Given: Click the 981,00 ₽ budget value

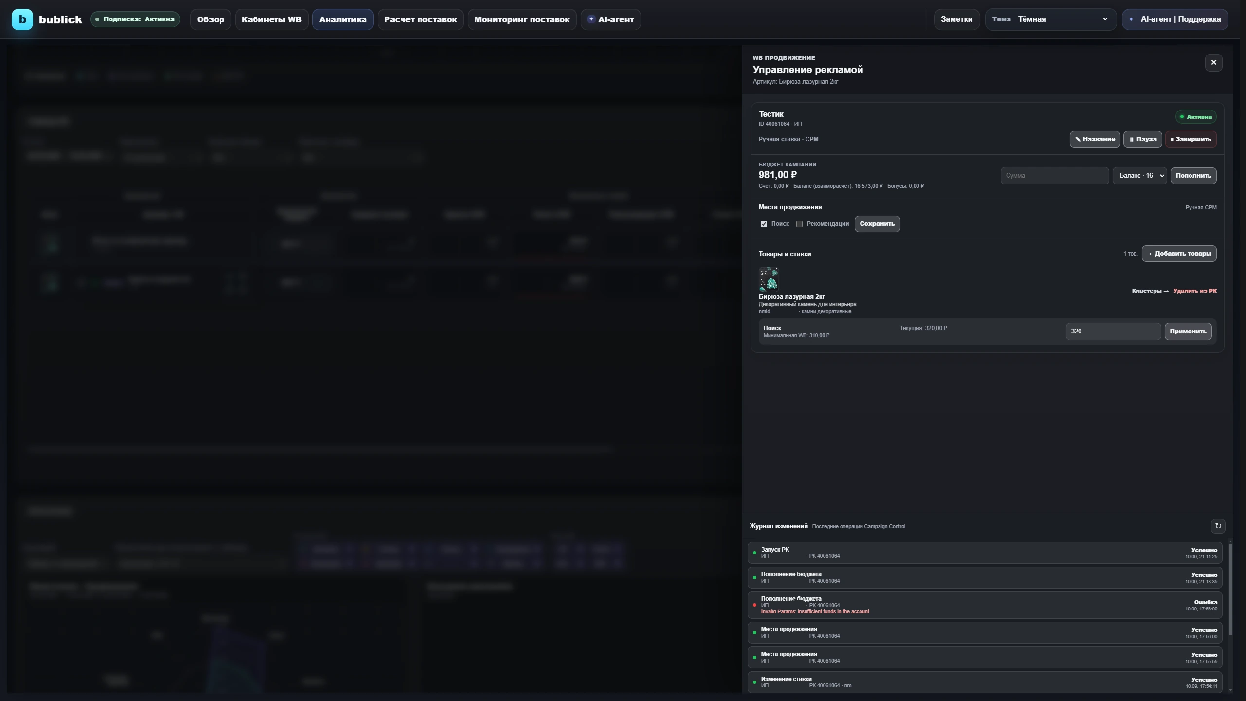Looking at the screenshot, I should [777, 175].
